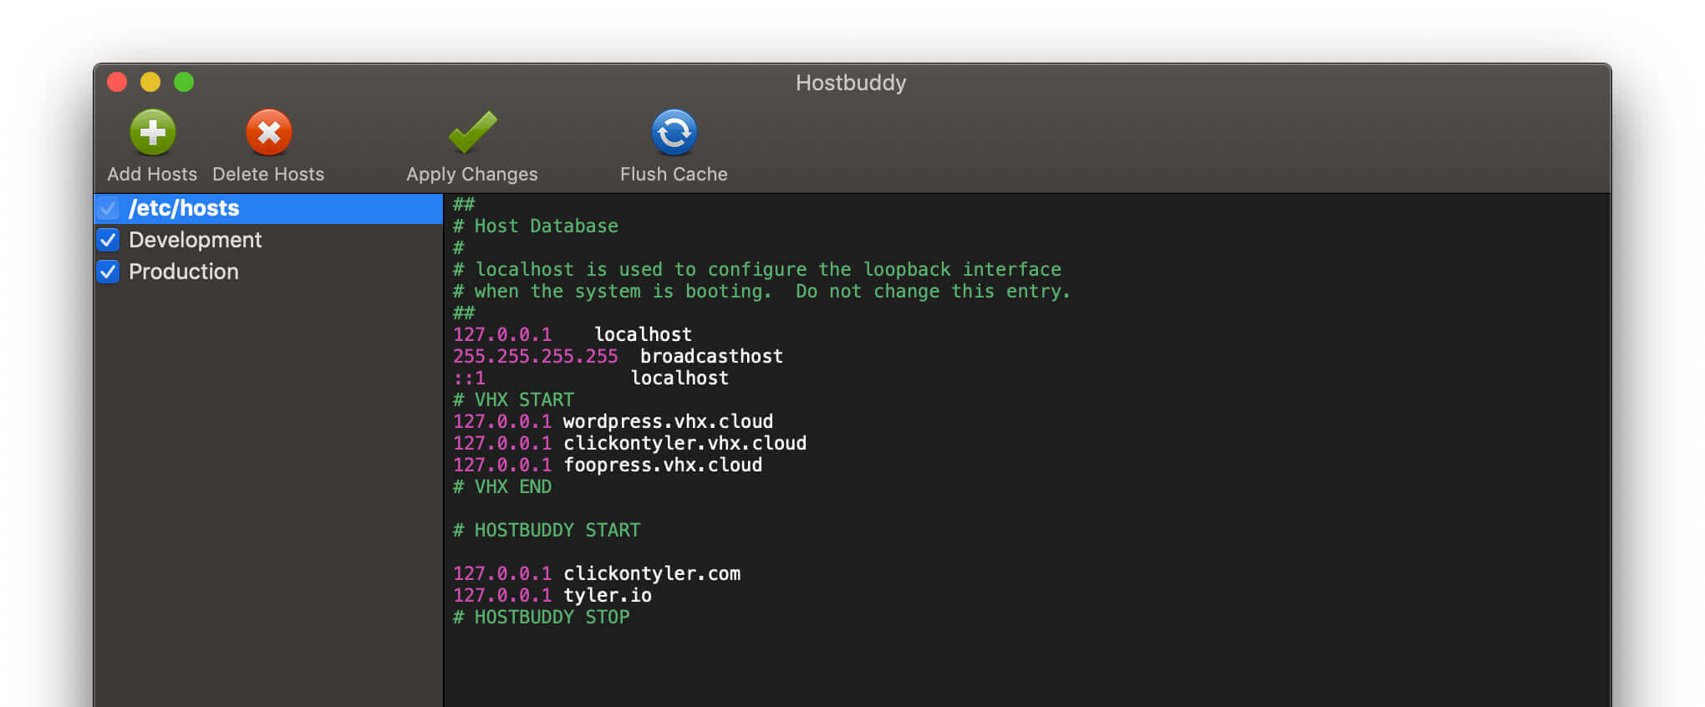1705x707 pixels.
Task: Flush the DNS cache using blue refresh icon
Action: [x=674, y=132]
